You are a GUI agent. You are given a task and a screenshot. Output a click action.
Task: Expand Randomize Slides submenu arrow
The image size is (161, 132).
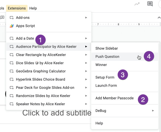point(86,96)
